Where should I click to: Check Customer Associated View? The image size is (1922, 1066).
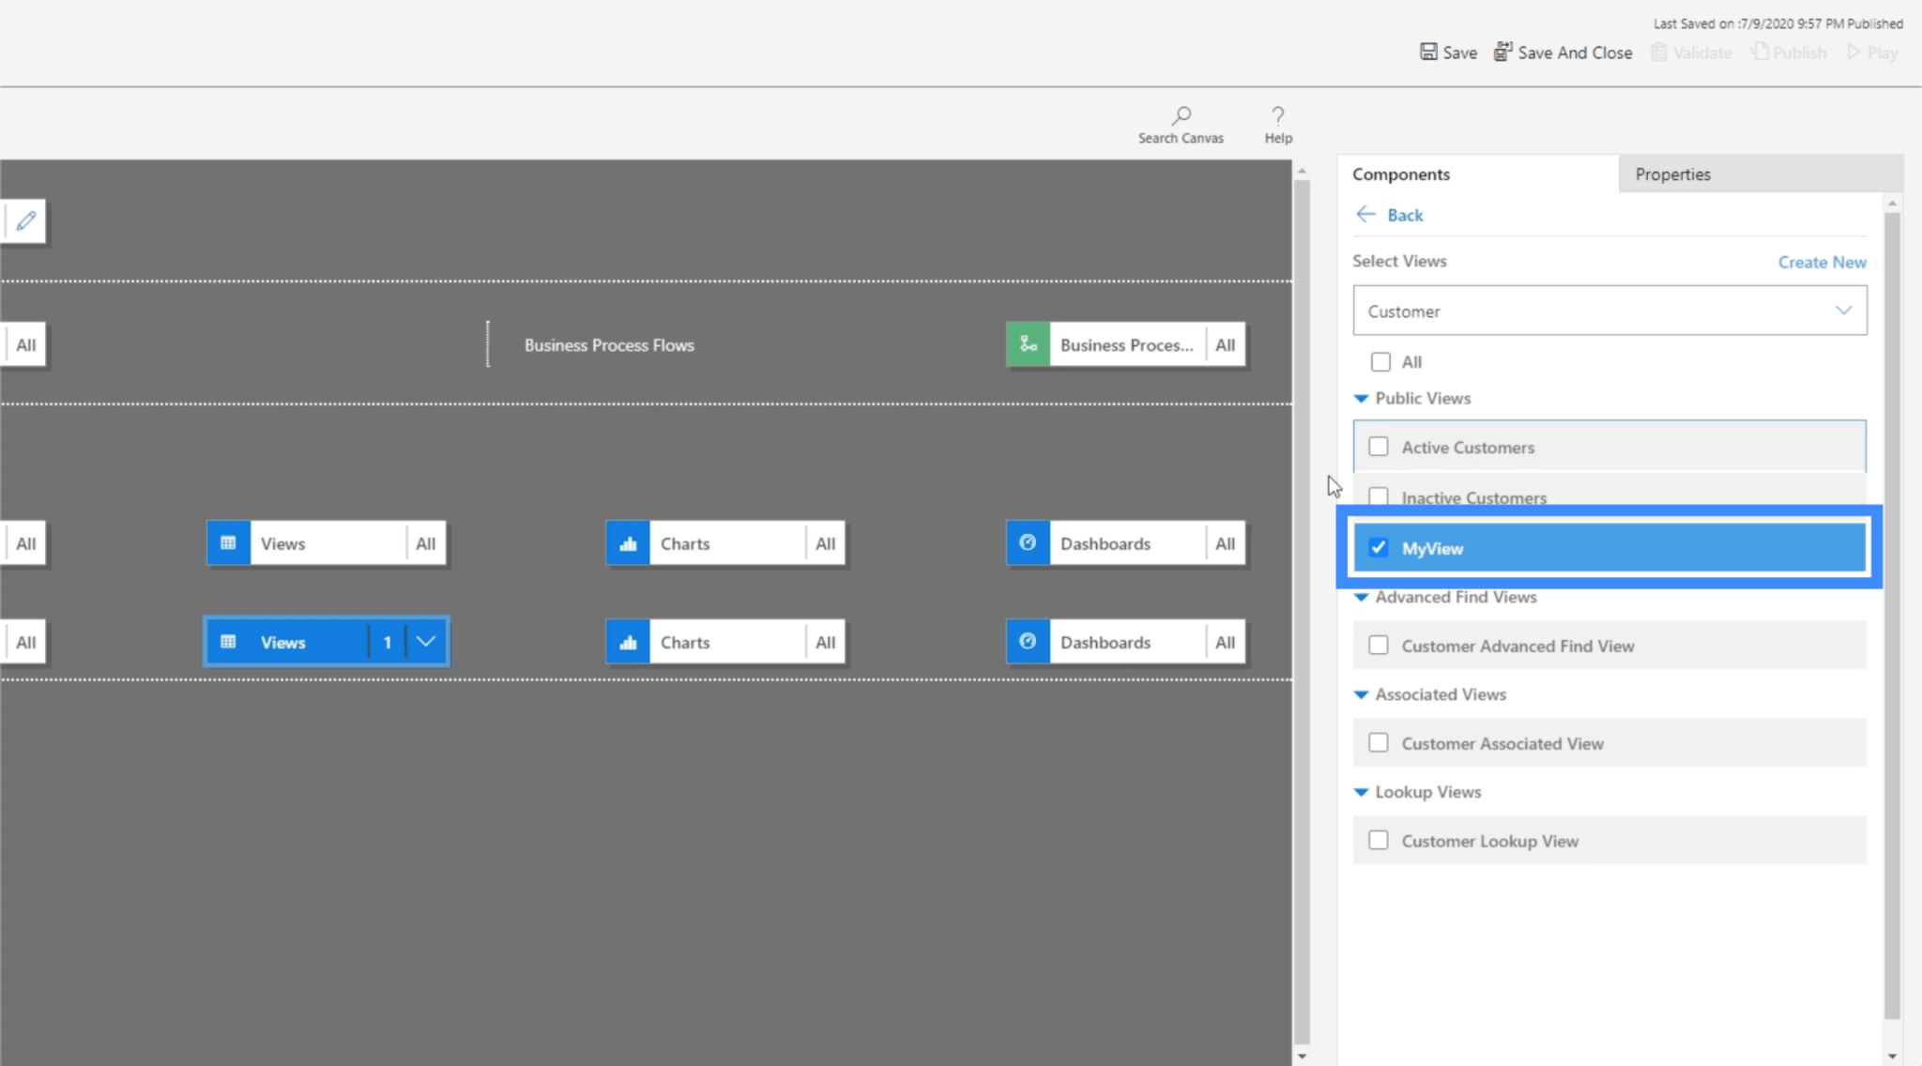point(1378,743)
